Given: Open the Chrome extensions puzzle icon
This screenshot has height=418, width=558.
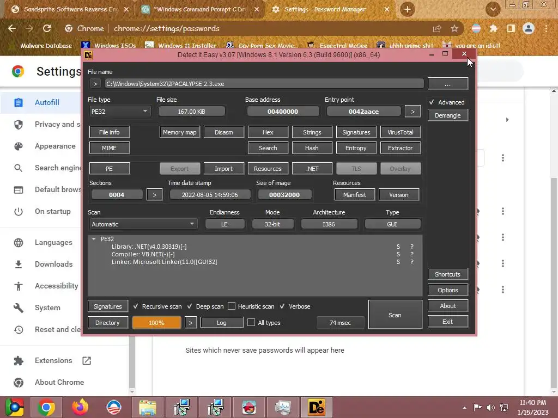Looking at the screenshot, I should click(493, 28).
